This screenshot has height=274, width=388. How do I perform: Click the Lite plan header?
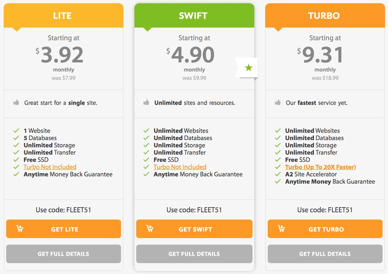coord(63,16)
